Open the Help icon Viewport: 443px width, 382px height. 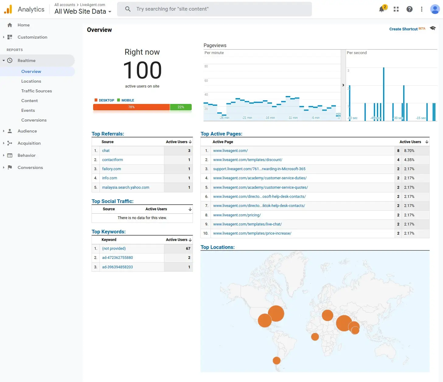coord(410,9)
